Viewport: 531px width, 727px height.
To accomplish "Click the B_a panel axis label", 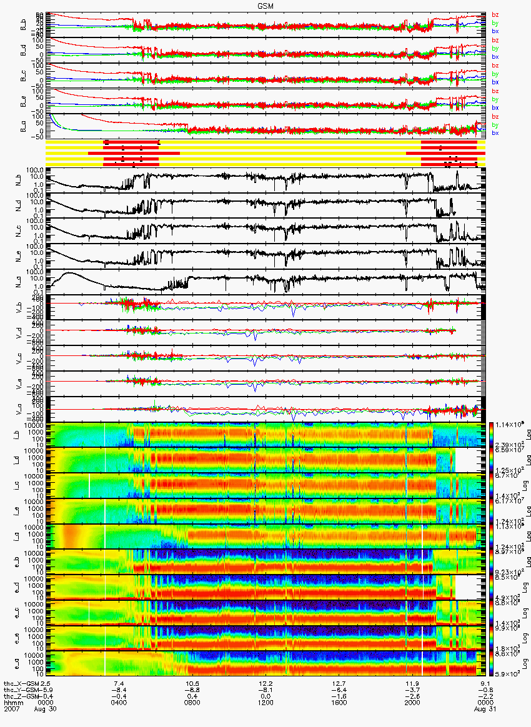I will click(x=22, y=127).
